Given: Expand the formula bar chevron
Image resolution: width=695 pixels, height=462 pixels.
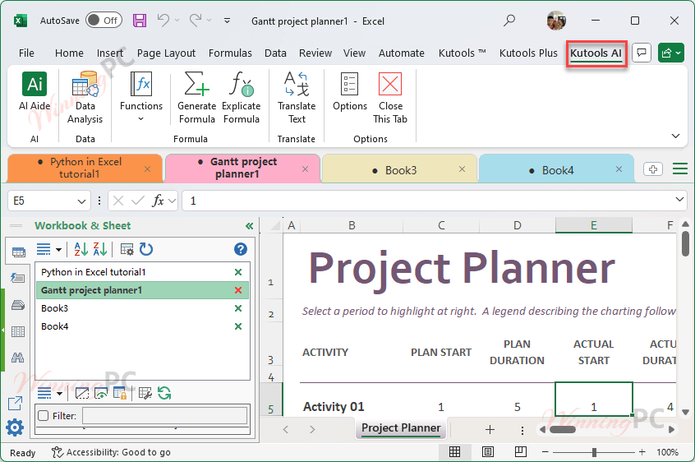Looking at the screenshot, I should pyautogui.click(x=679, y=200).
